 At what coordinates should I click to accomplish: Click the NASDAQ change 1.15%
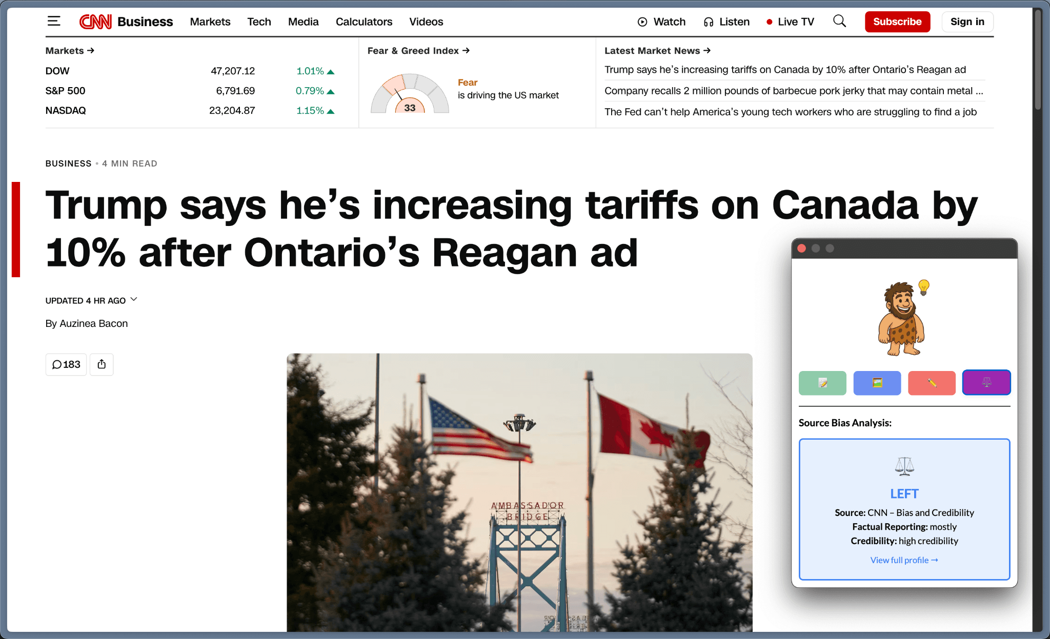coord(315,110)
